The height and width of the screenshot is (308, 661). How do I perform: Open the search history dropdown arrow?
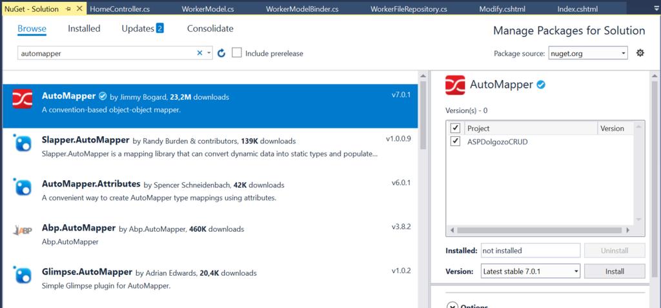tap(208, 53)
